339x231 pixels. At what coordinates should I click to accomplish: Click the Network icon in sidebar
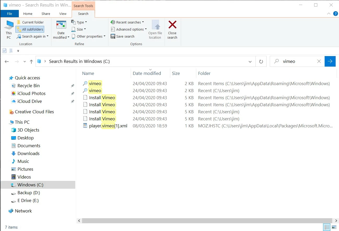click(11, 211)
